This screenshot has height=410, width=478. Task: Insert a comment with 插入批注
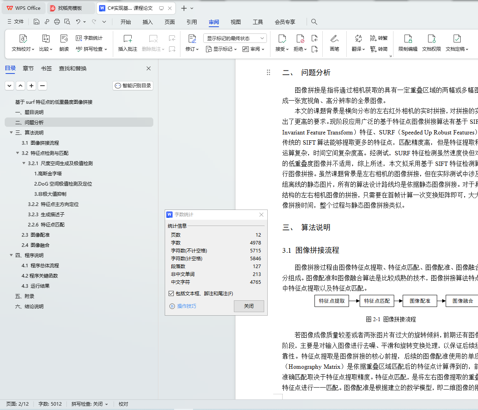coord(128,43)
